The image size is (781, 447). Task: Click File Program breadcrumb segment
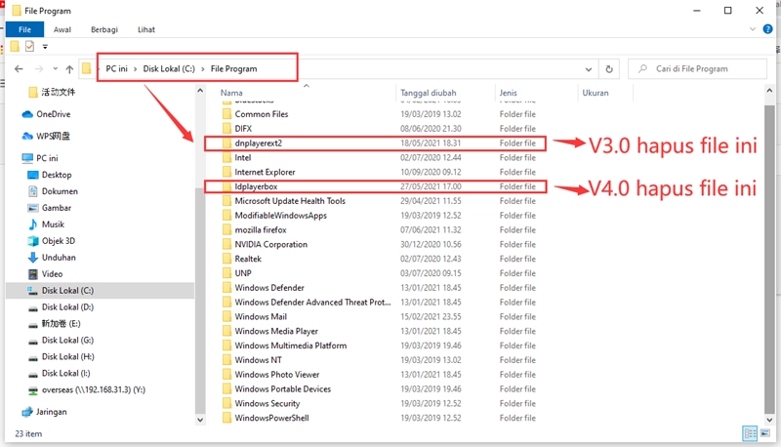(x=233, y=68)
